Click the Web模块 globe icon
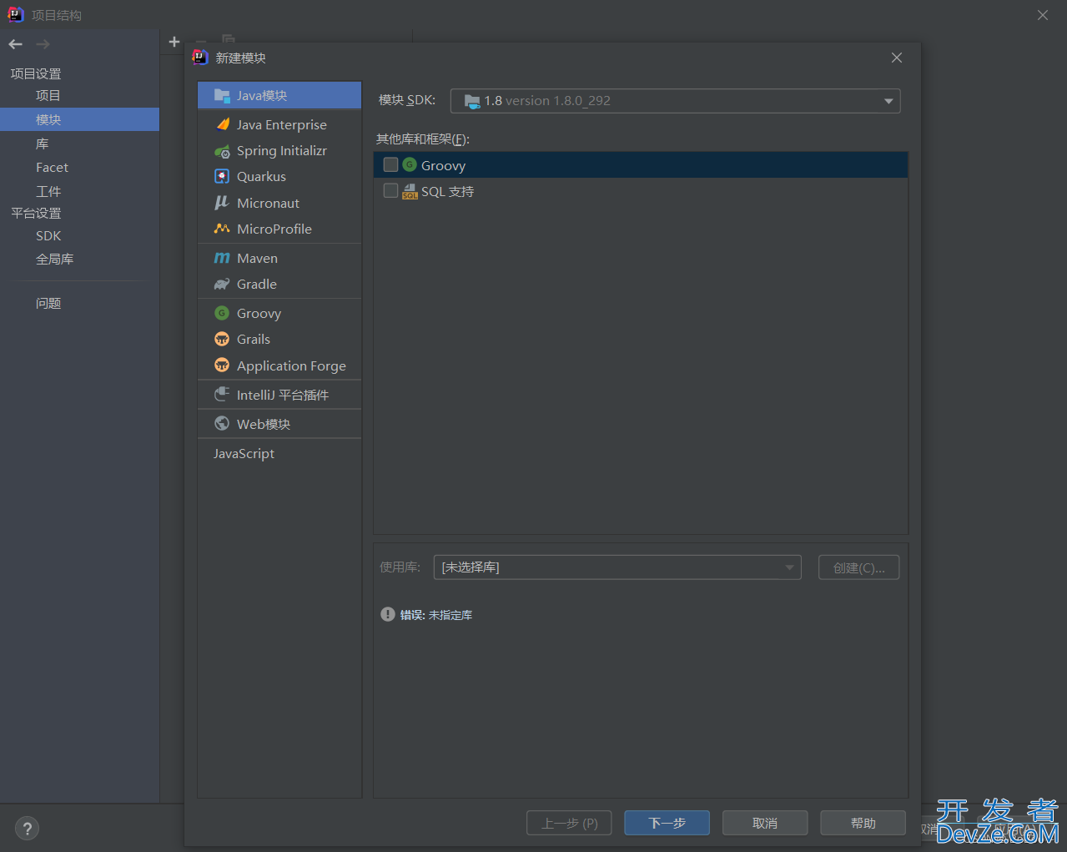 point(222,424)
